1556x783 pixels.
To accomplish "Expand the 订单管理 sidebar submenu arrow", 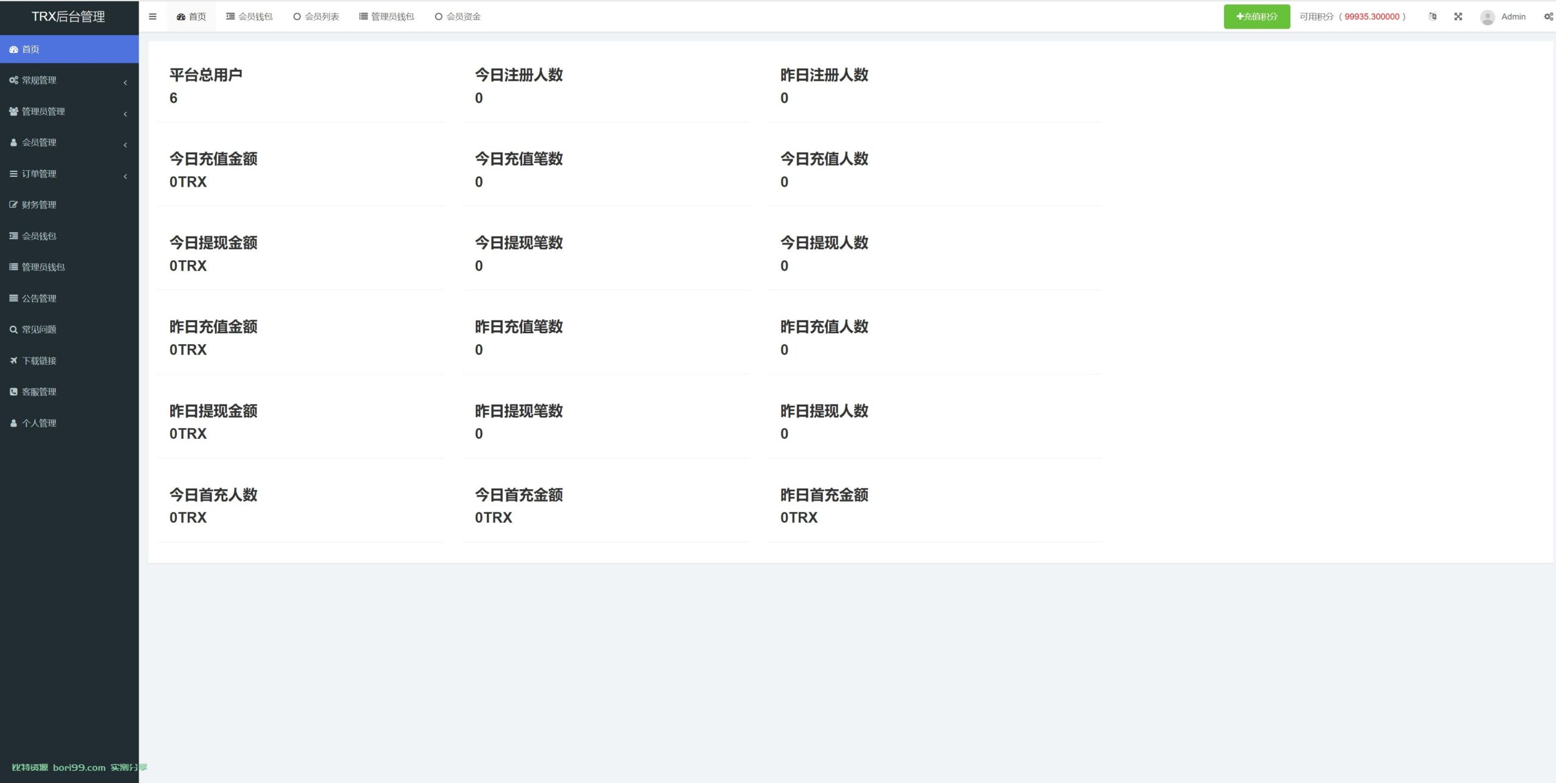I will (x=125, y=176).
